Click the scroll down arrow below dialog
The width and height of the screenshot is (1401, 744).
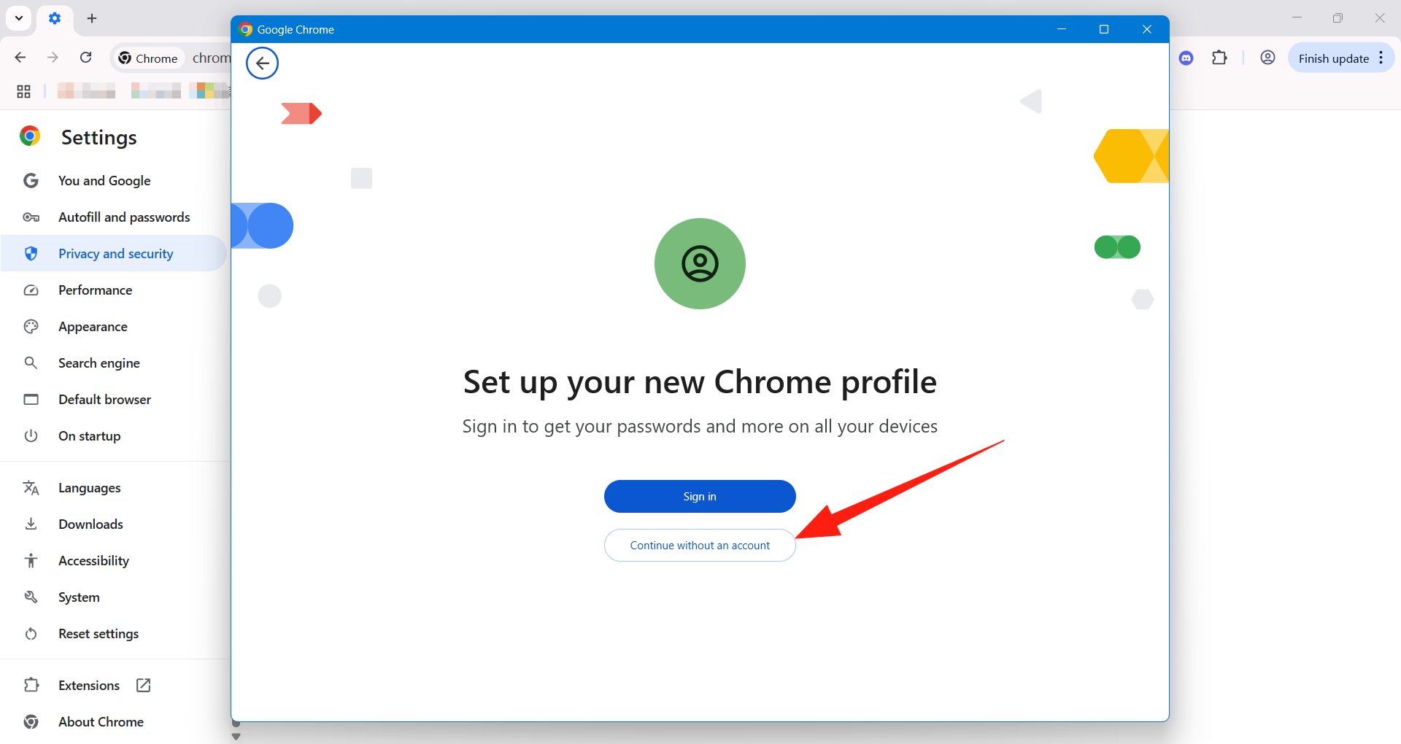click(236, 737)
